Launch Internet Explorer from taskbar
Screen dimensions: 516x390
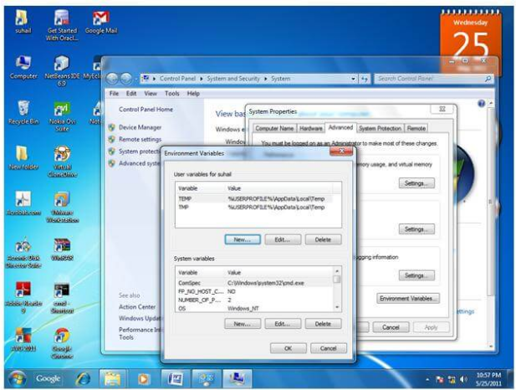83,379
